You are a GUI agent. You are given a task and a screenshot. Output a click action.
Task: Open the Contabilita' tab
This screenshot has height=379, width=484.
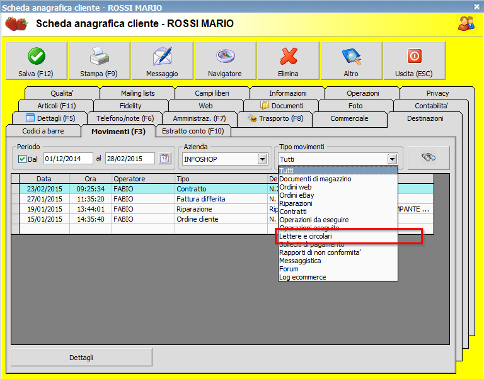[x=431, y=106]
